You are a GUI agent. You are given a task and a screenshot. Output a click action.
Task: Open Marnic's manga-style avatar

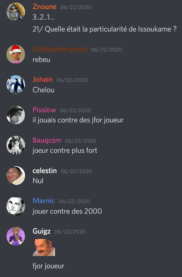pyautogui.click(x=16, y=206)
